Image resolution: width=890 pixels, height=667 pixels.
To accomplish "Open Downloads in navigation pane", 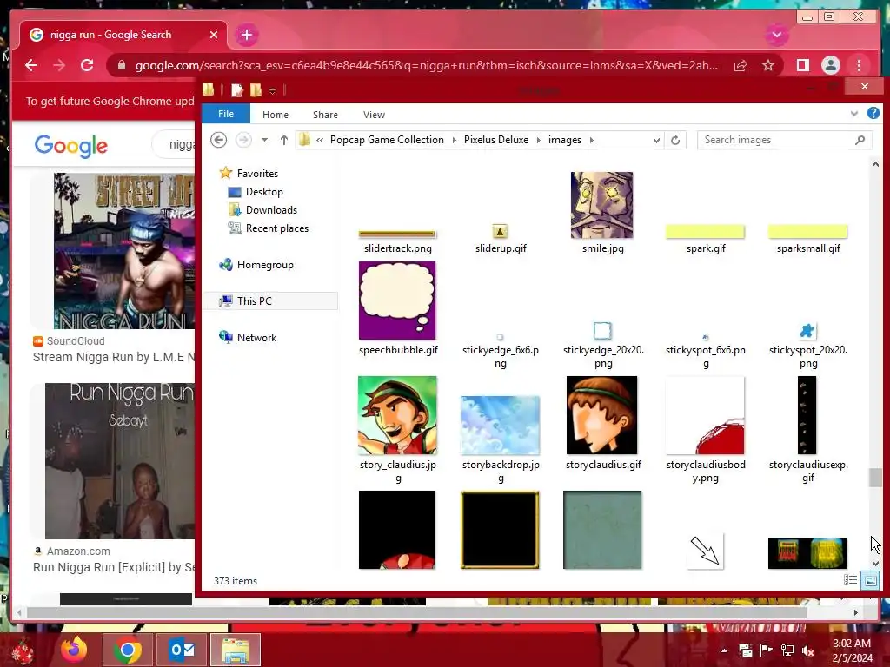I will (x=271, y=210).
